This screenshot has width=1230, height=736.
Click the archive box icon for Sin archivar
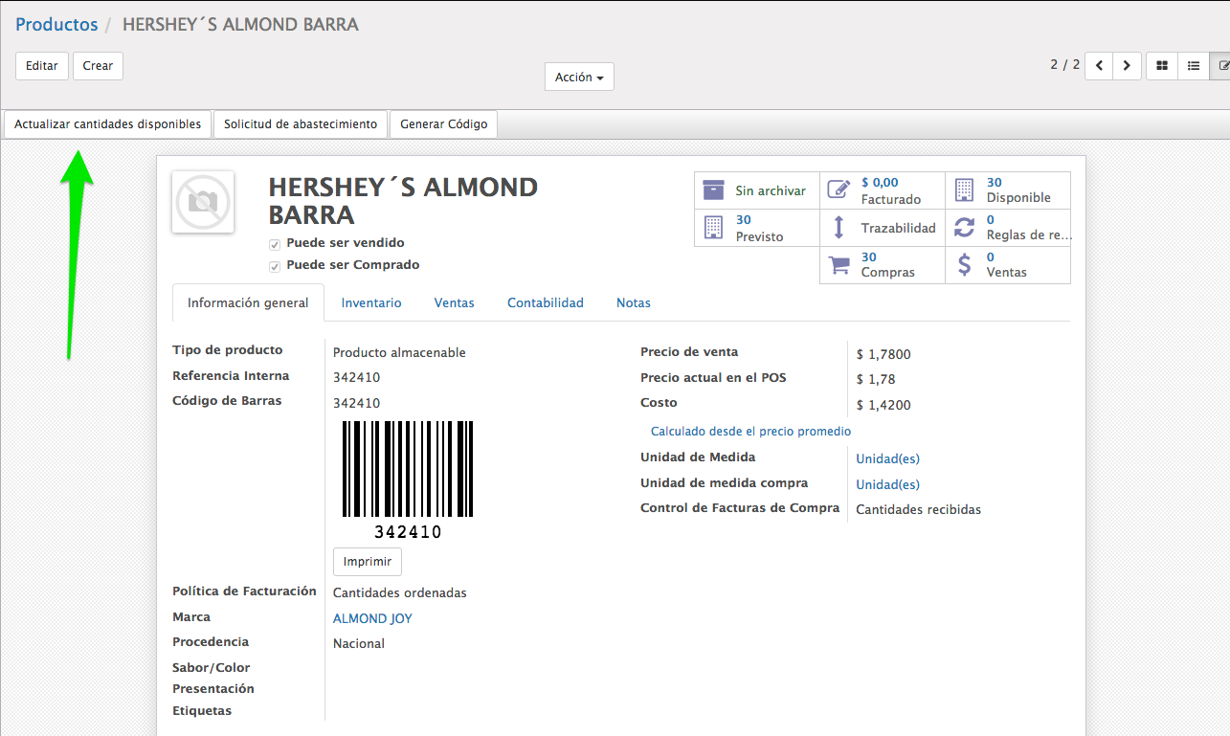(713, 190)
